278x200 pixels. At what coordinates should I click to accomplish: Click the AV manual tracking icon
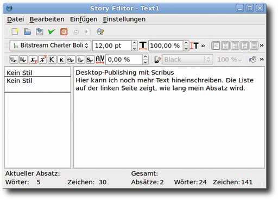point(100,60)
